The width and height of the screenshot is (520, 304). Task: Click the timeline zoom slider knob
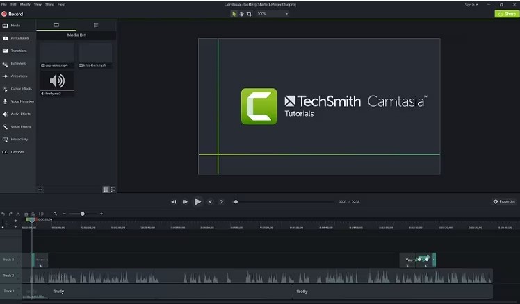(x=83, y=214)
